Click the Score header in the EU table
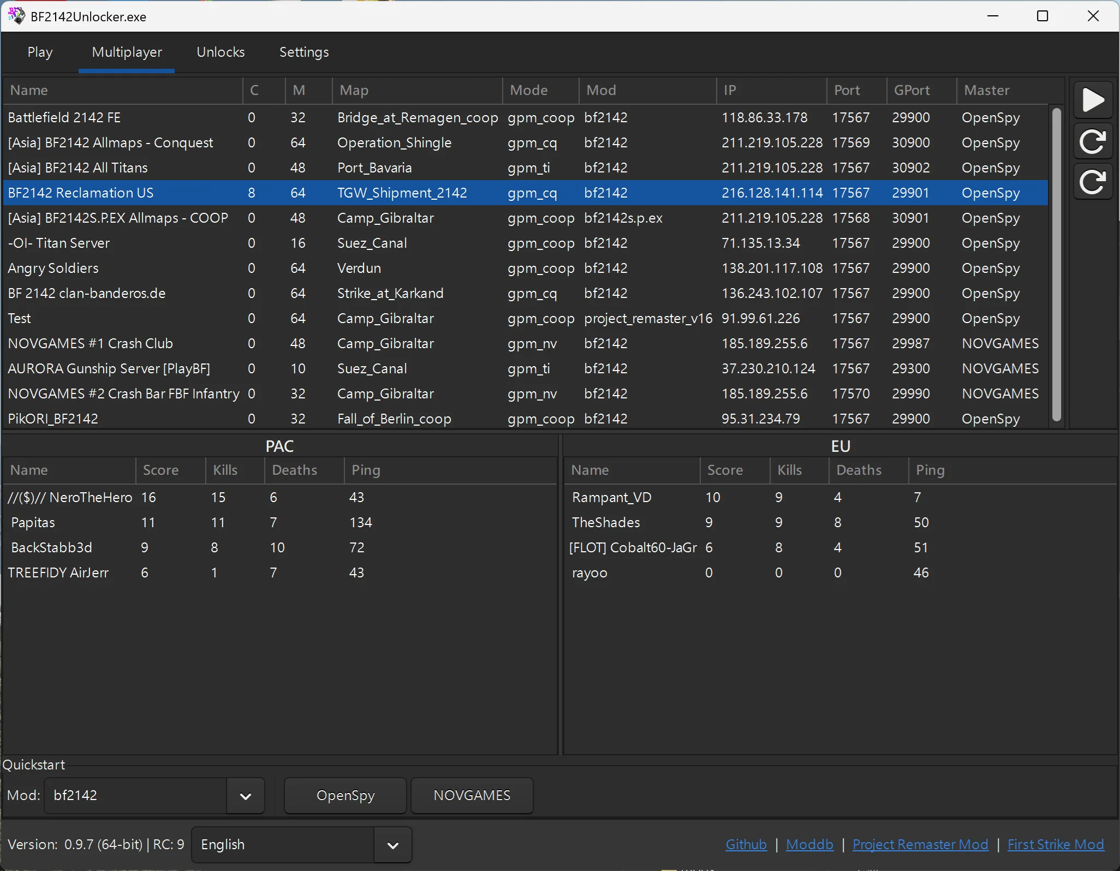 pos(735,470)
